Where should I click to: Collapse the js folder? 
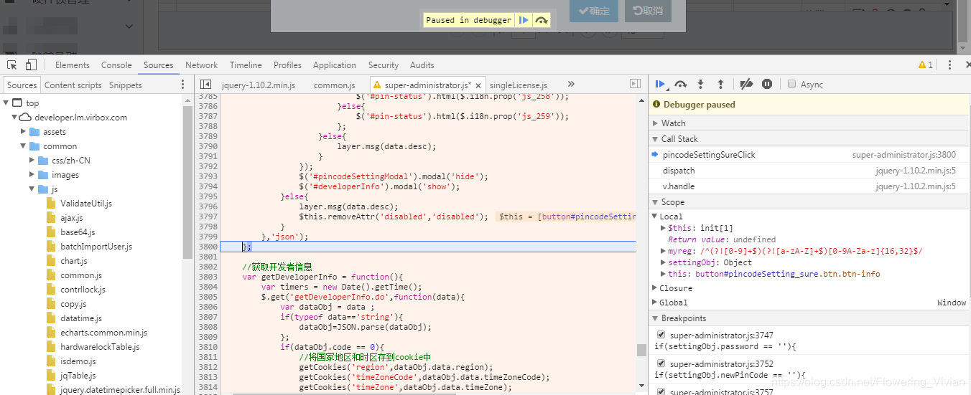pyautogui.click(x=32, y=189)
